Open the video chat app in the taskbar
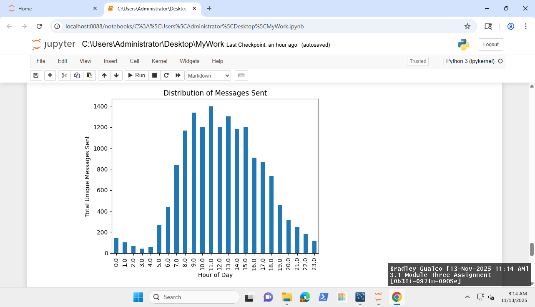 click(268, 297)
